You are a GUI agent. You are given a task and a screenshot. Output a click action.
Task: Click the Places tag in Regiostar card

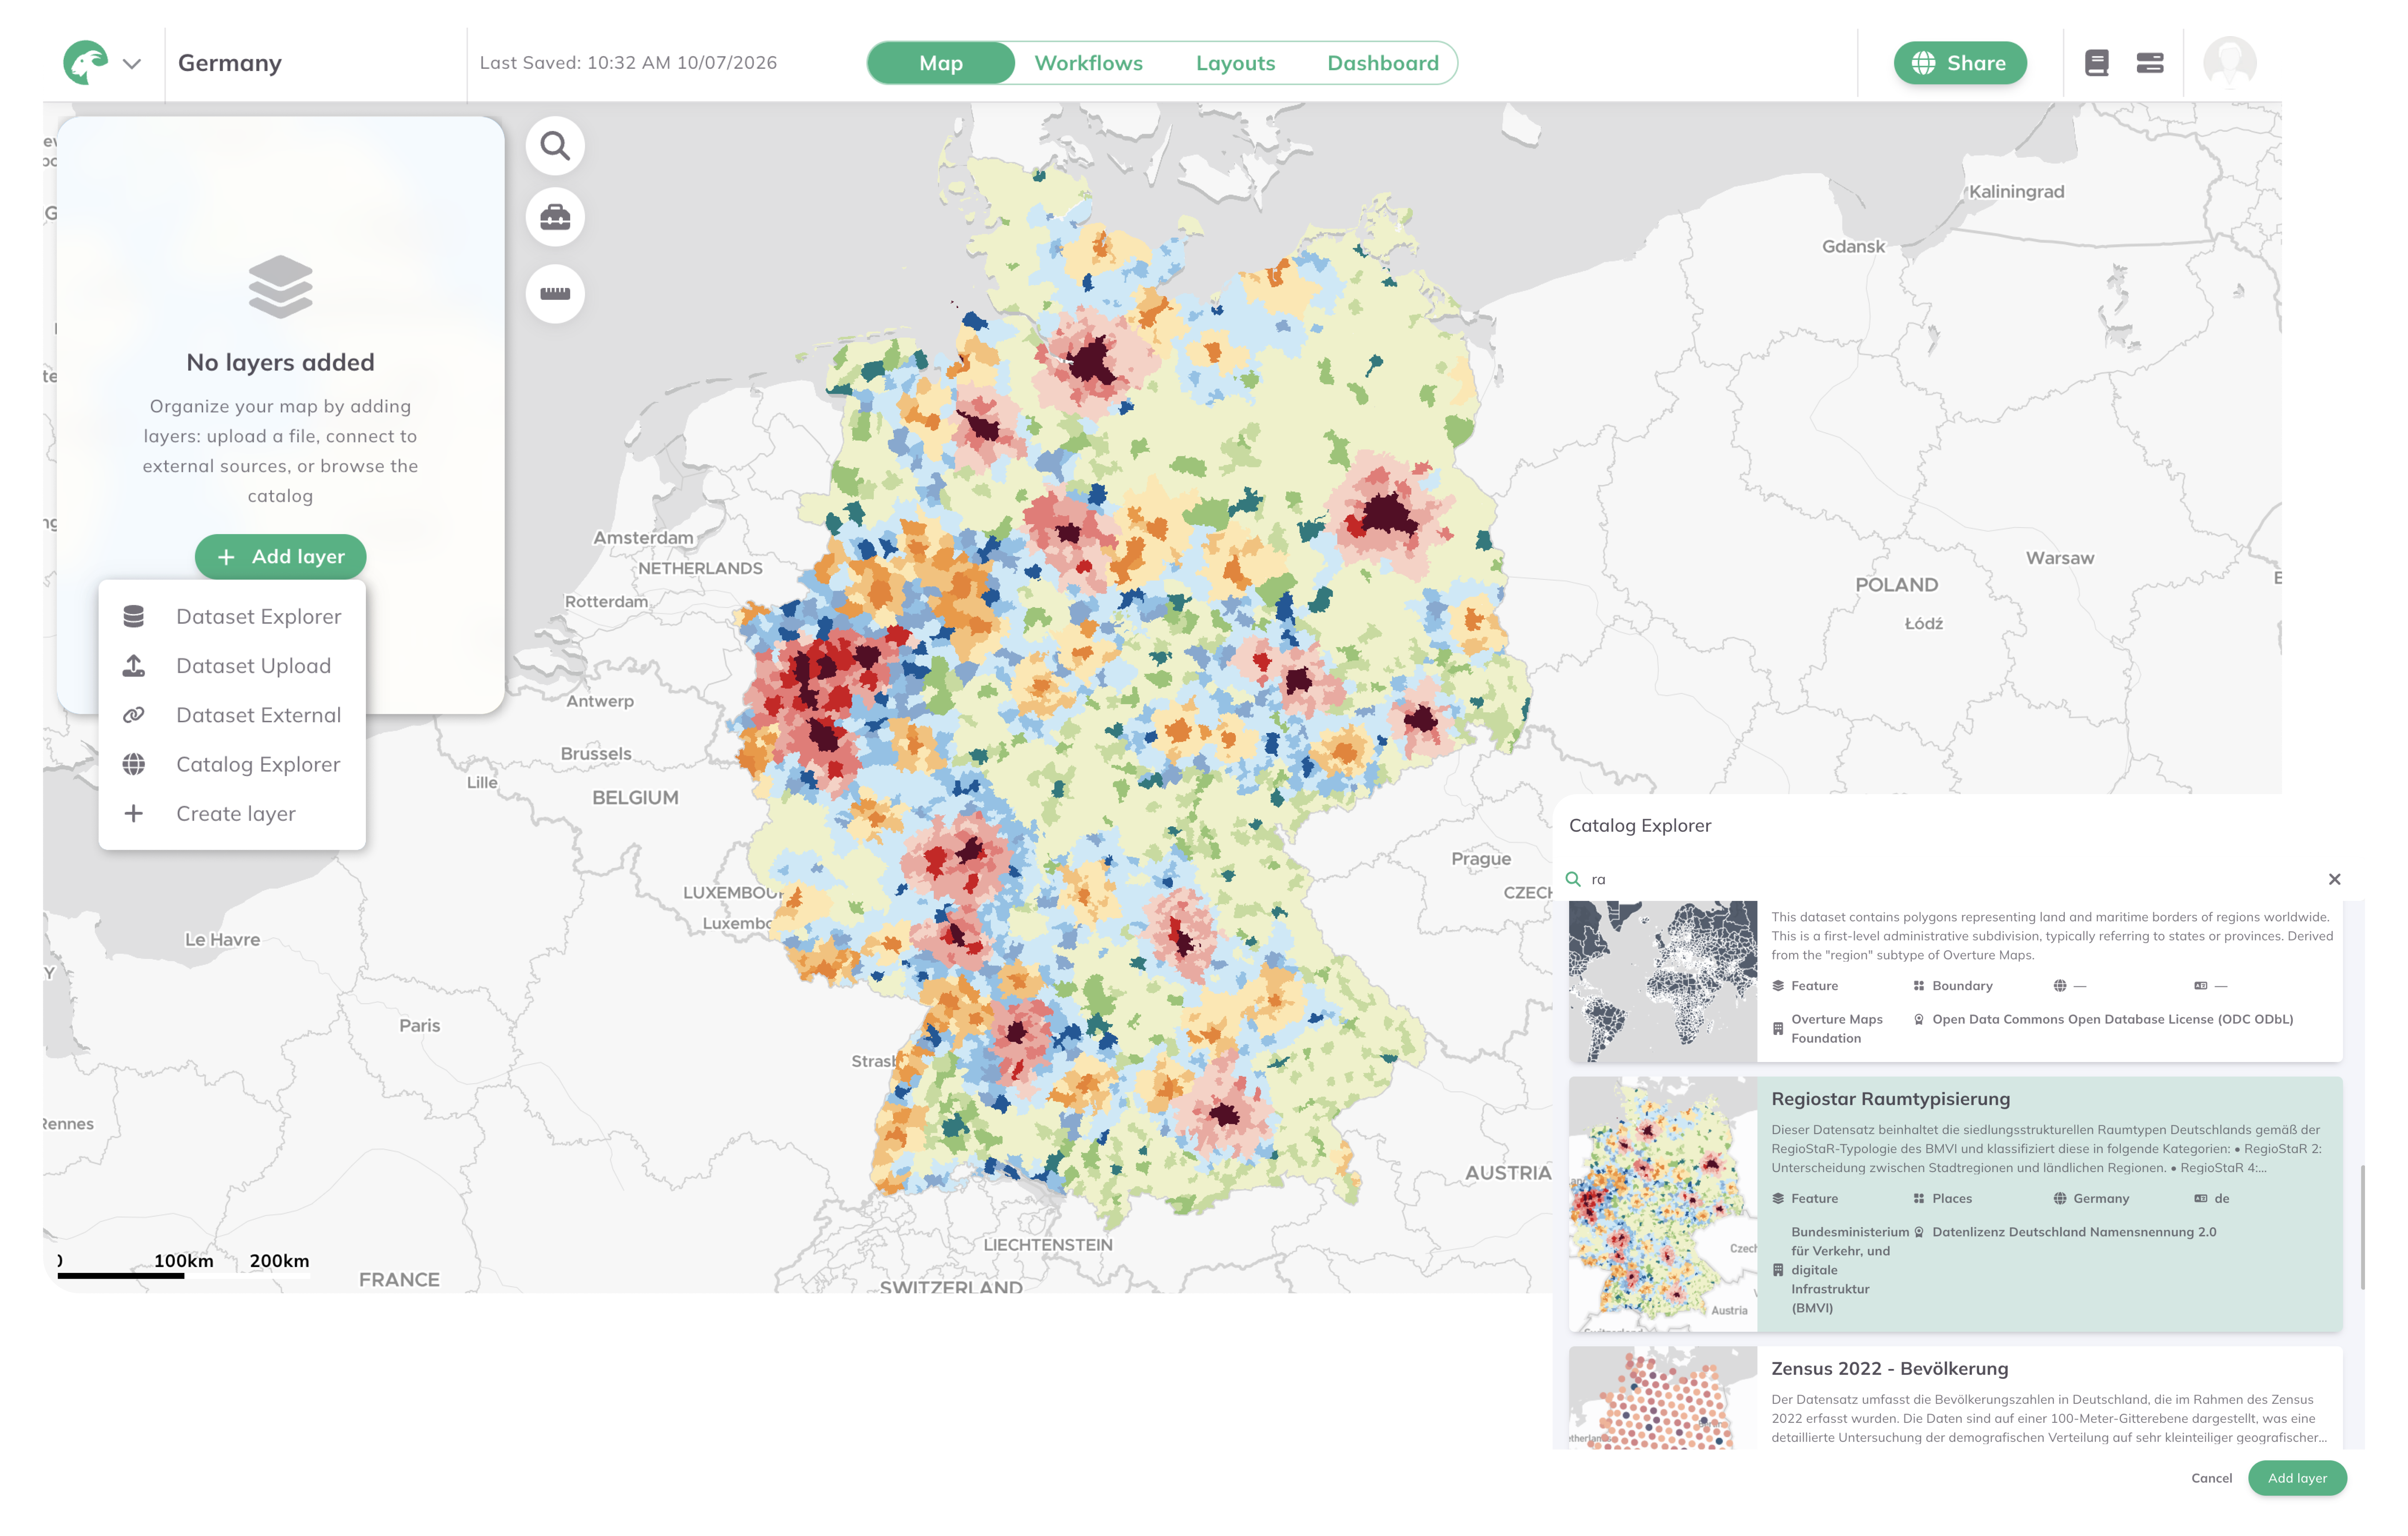1952,1198
